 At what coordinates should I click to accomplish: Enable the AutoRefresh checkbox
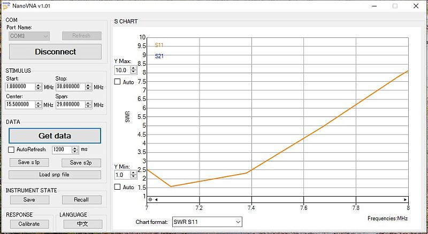[x=12, y=150]
